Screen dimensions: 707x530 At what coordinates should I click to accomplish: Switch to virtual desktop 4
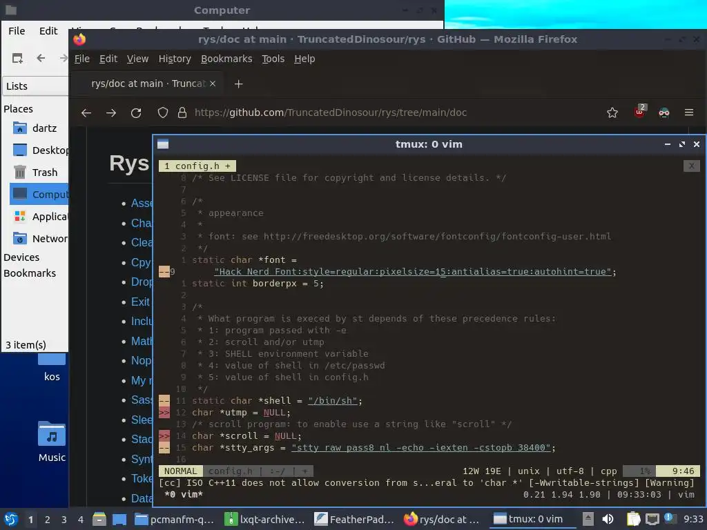[x=81, y=520]
